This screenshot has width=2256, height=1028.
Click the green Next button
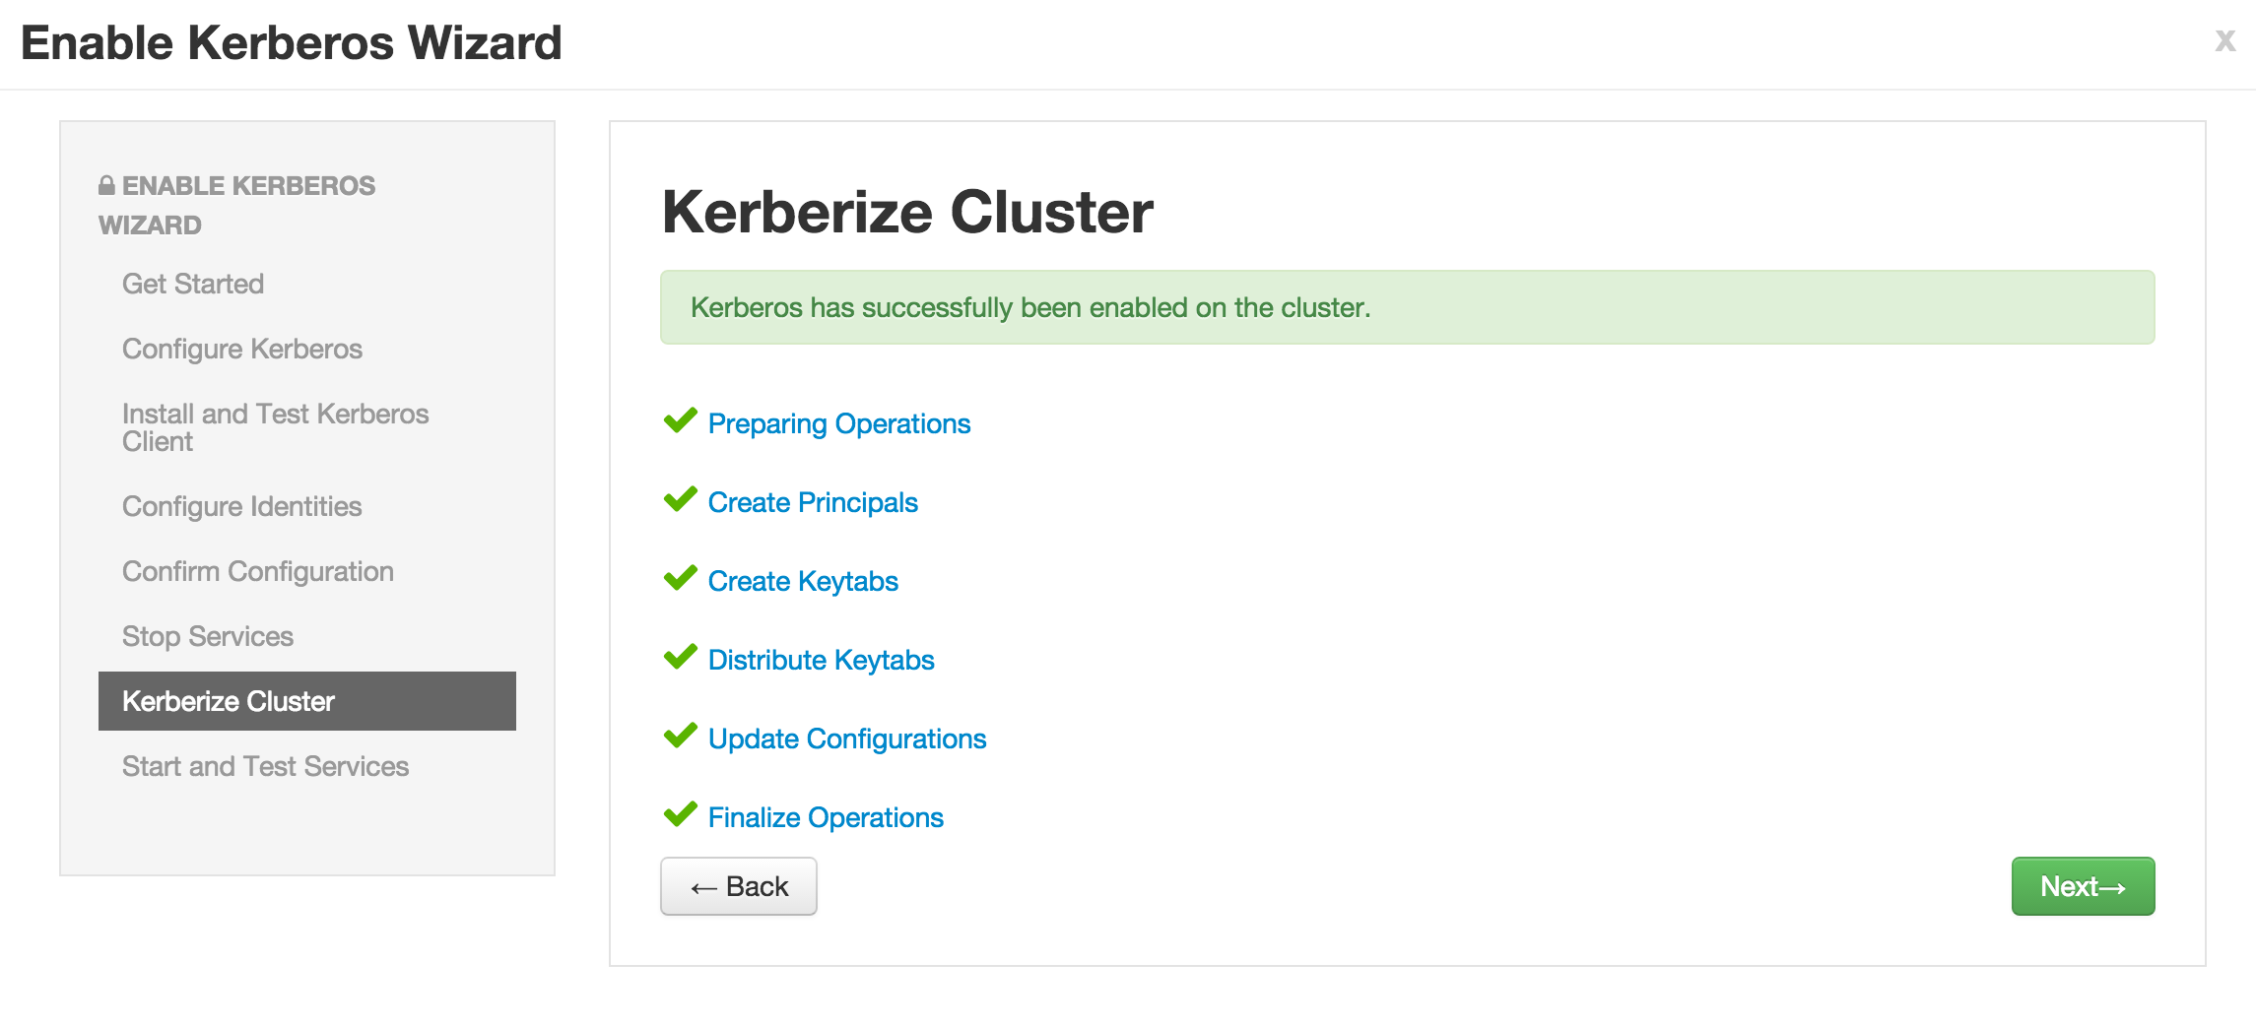point(2083,886)
